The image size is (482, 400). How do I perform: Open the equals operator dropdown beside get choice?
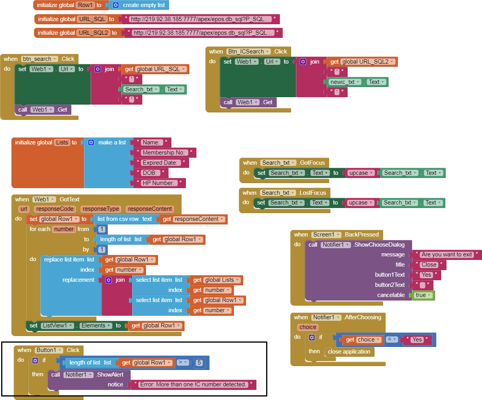(394, 340)
